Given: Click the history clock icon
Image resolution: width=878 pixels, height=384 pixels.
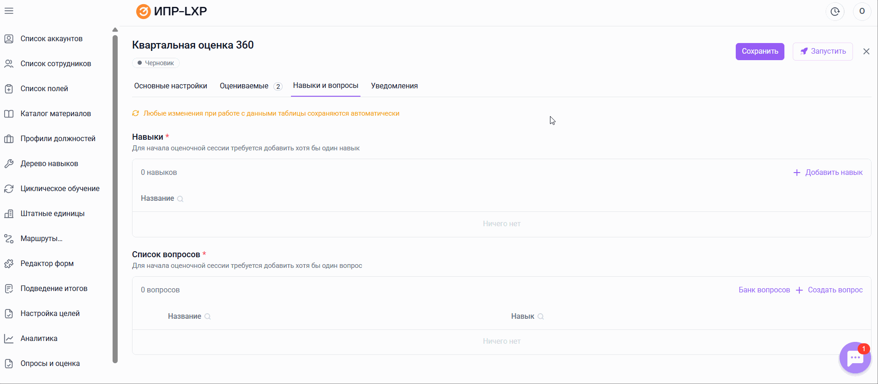Looking at the screenshot, I should [x=835, y=12].
